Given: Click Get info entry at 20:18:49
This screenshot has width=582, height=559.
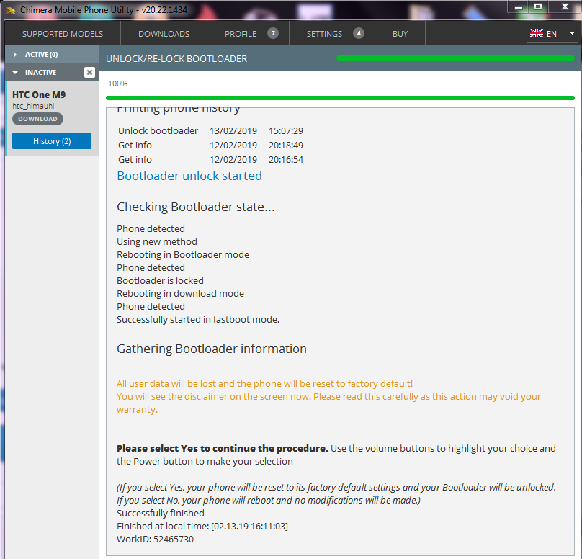Looking at the screenshot, I should point(210,145).
